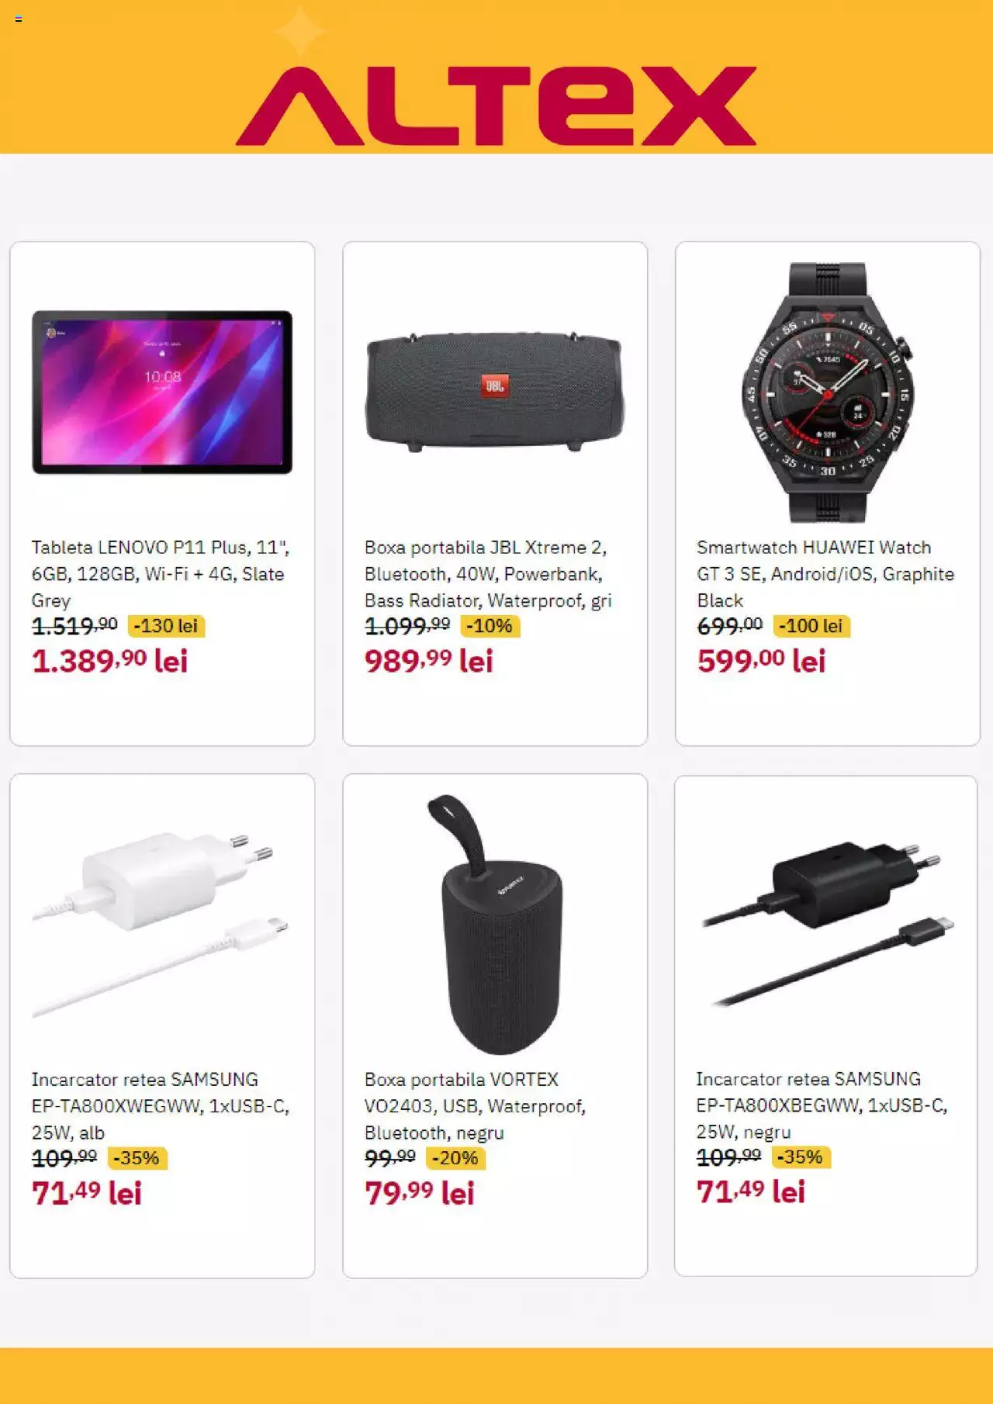Click the 599,00 lei smartwatch price
Image resolution: width=993 pixels, height=1404 pixels.
tap(761, 661)
